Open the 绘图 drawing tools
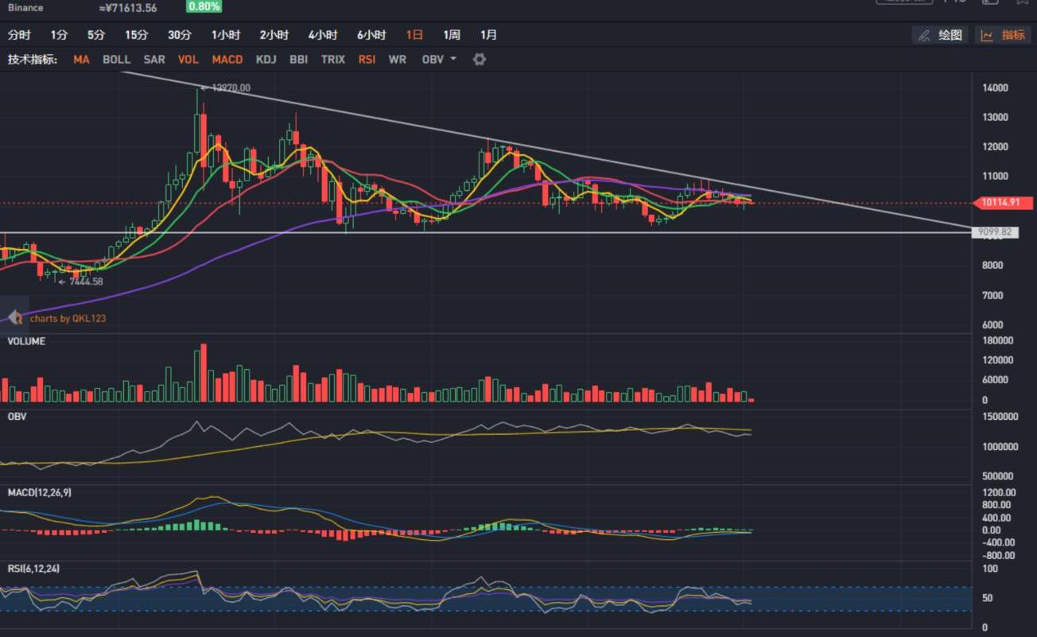This screenshot has height=637, width=1037. point(950,35)
